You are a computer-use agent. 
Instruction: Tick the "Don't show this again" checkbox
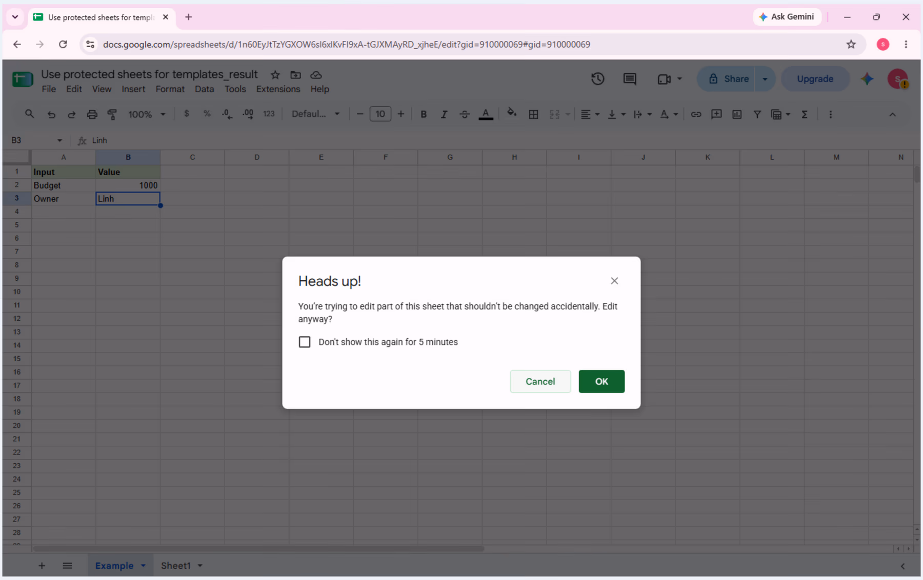point(305,342)
